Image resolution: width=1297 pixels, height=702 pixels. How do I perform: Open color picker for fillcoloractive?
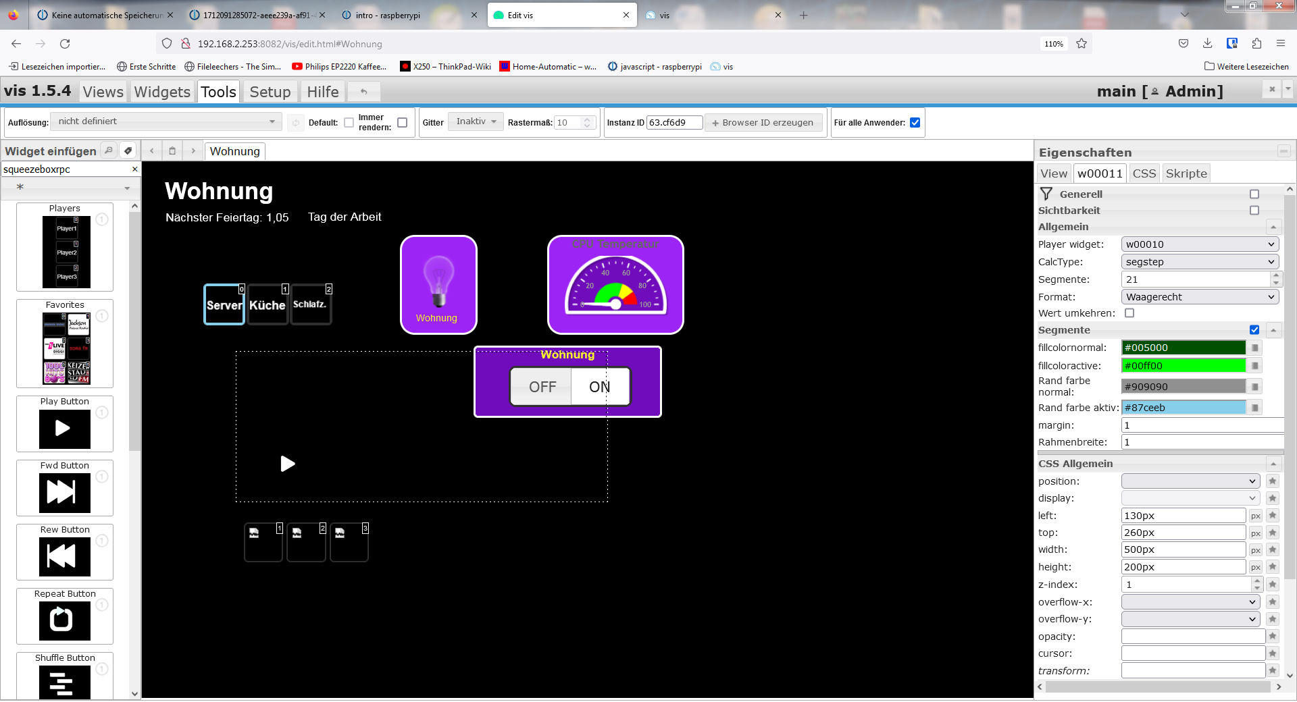[x=1255, y=366]
